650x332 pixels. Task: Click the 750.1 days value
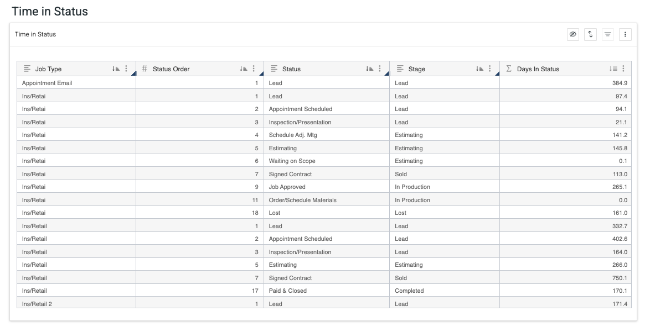[620, 278]
